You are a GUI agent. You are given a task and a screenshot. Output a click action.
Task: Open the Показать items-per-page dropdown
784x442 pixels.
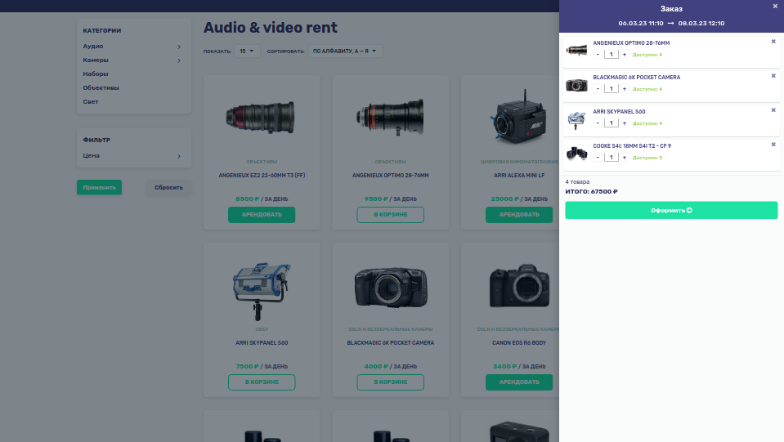247,51
